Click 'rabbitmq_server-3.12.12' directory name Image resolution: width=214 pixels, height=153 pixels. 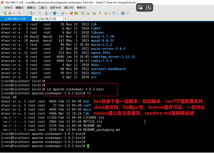coord(113,57)
